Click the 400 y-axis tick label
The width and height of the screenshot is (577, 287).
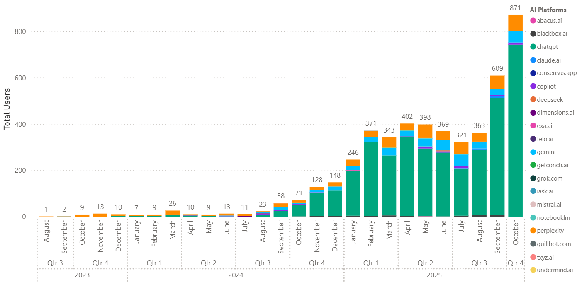pos(21,124)
